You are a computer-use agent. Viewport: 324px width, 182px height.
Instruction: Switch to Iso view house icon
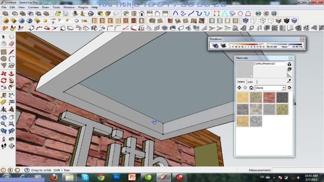pyautogui.click(x=126, y=14)
